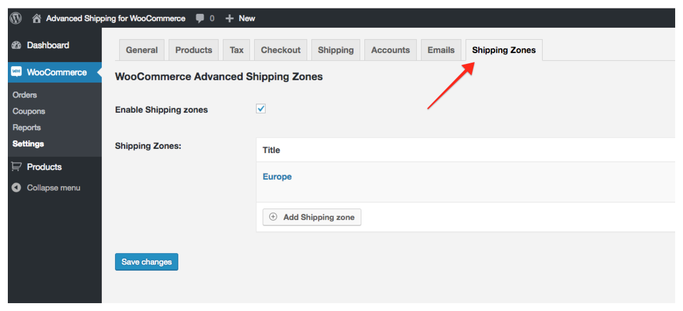683x311 pixels.
Task: Open Reports submenu item
Action: pyautogui.click(x=27, y=128)
